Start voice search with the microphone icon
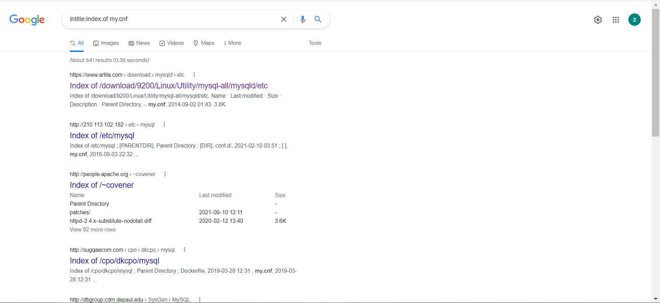The width and height of the screenshot is (660, 303). pyautogui.click(x=302, y=19)
